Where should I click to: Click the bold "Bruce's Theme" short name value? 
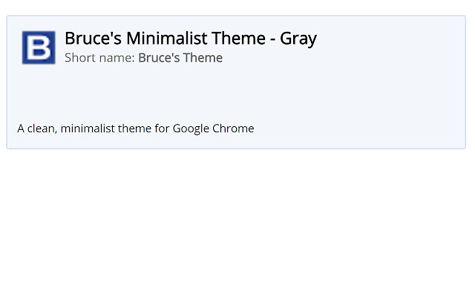coord(180,58)
